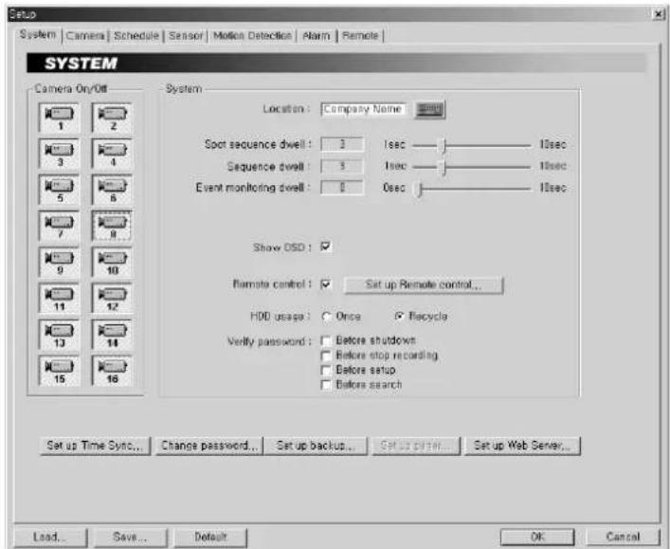Image resolution: width=670 pixels, height=549 pixels.
Task: Check the Before setup option
Action: 326,370
